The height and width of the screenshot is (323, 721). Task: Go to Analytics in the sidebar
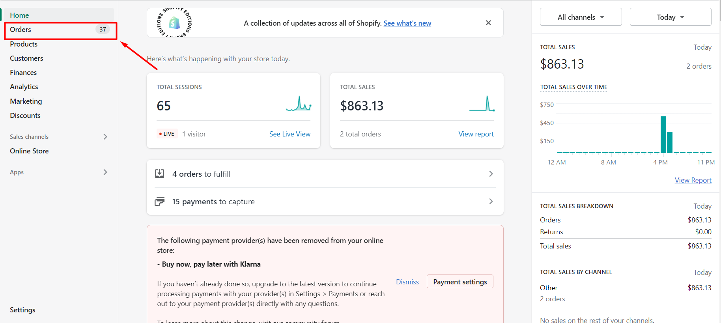(24, 87)
